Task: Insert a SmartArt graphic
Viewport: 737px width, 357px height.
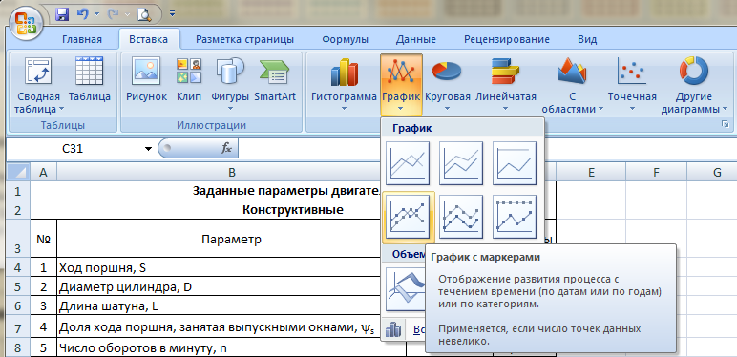Action: pos(275,80)
